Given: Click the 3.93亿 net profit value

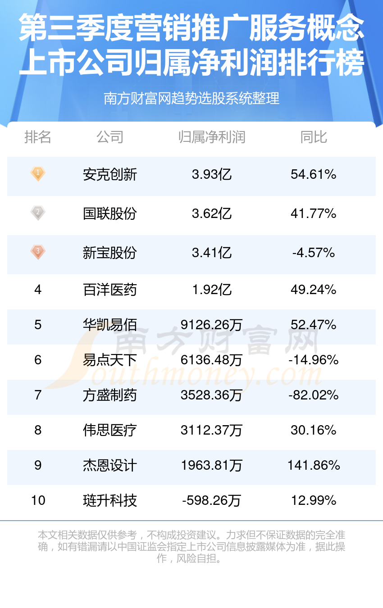Looking at the screenshot, I should 212,174.
